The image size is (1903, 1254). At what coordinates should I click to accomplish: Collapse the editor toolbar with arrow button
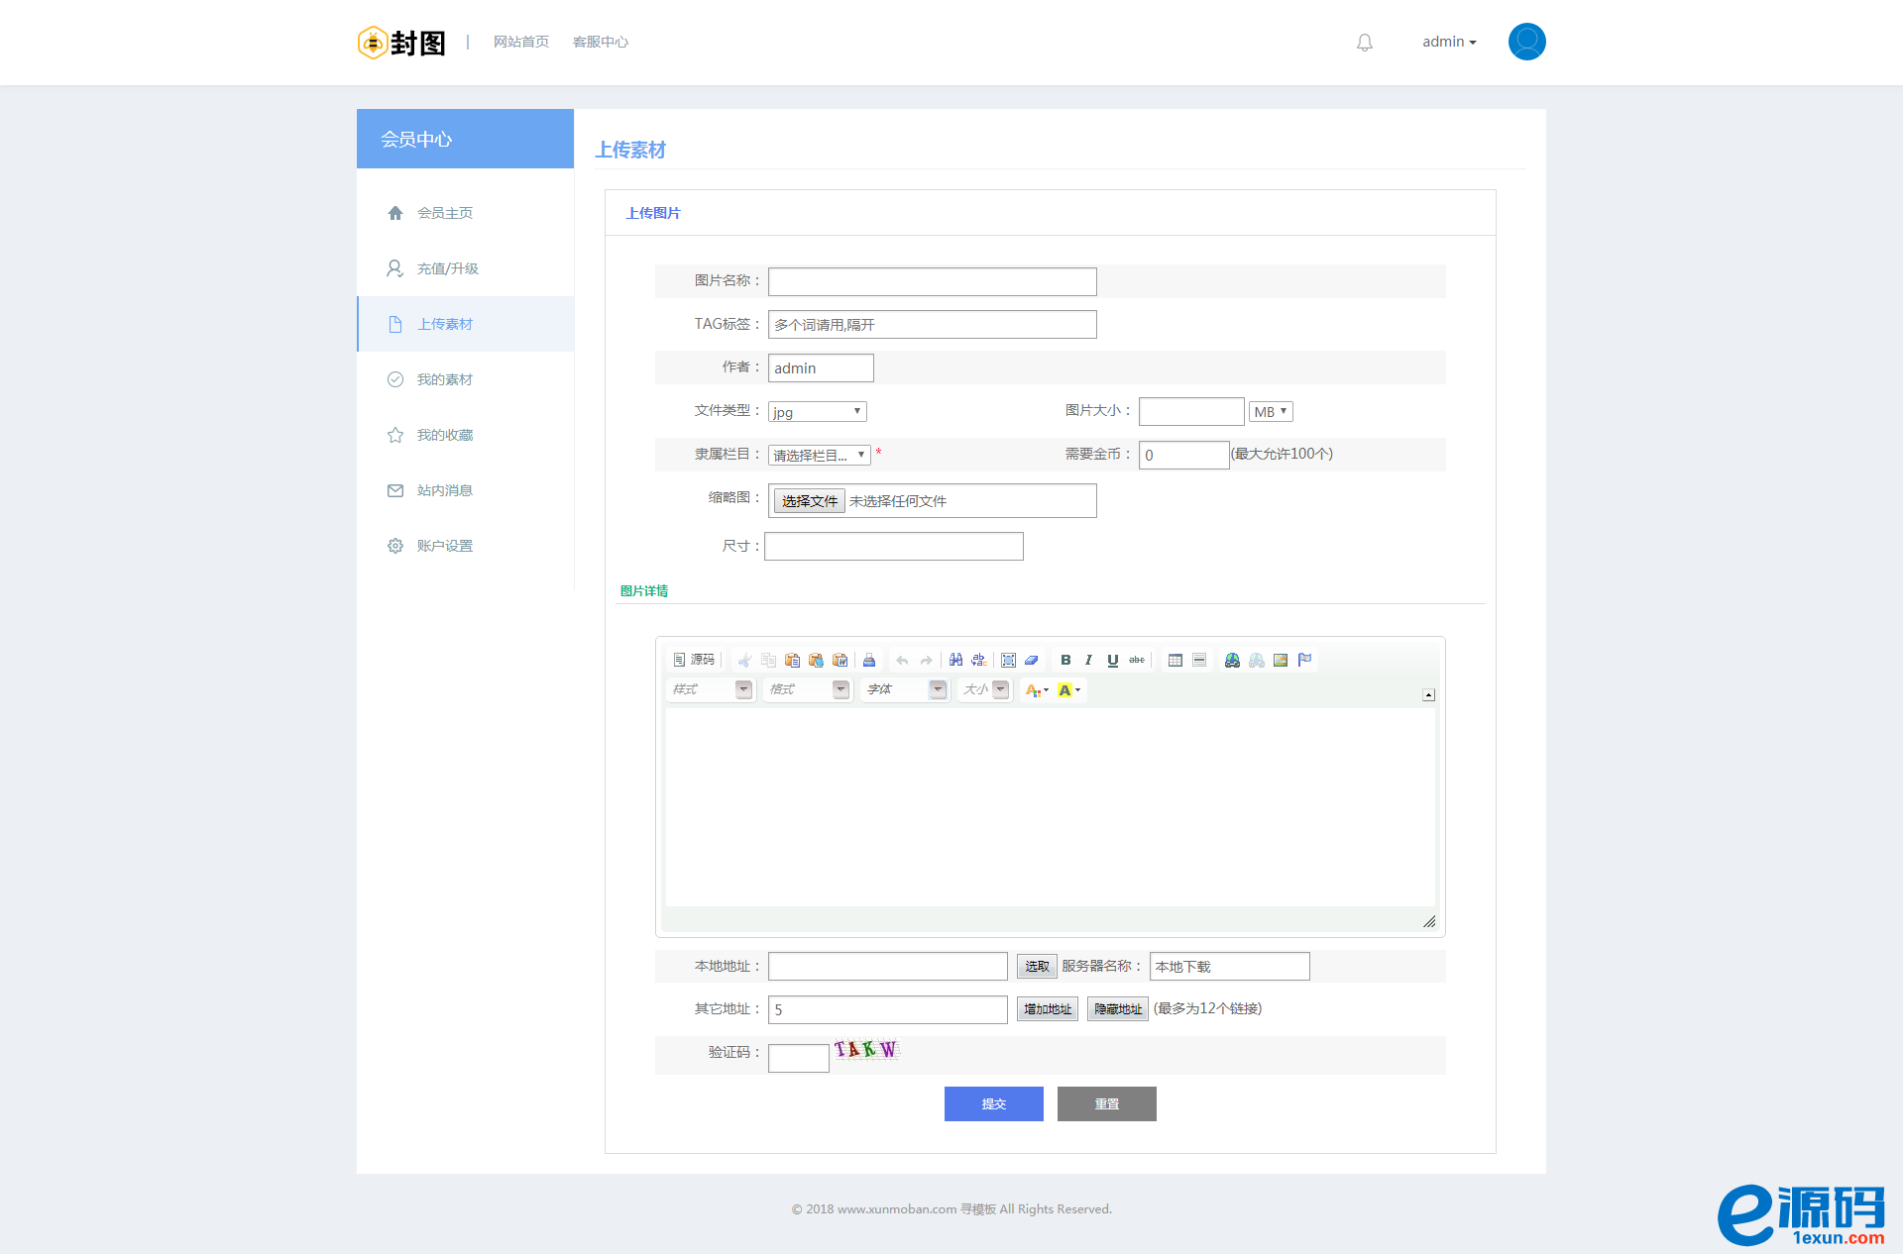click(1428, 695)
